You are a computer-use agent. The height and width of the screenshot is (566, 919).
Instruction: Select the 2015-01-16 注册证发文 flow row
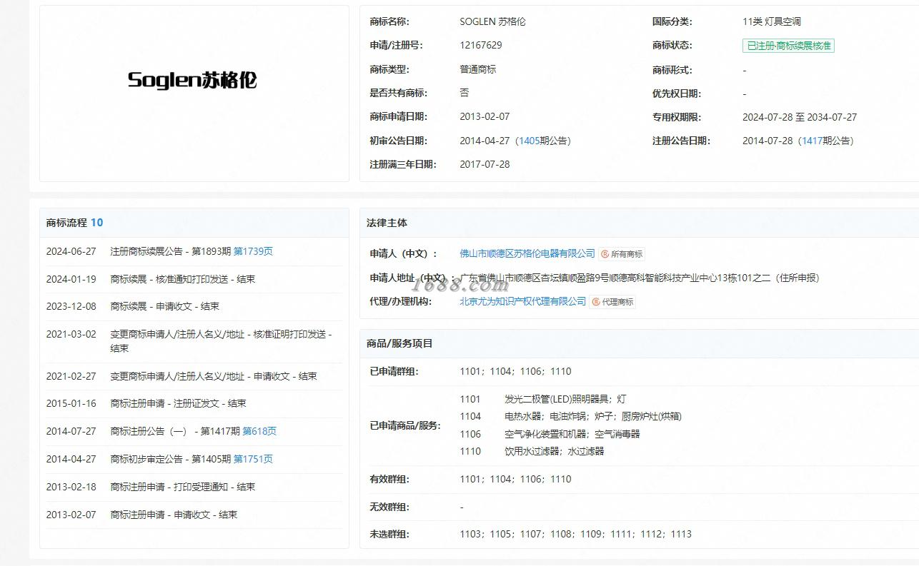tap(194, 403)
